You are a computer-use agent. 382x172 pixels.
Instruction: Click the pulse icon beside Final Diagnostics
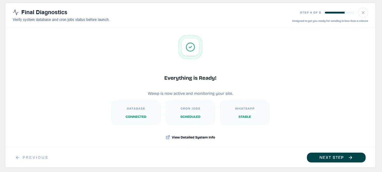pyautogui.click(x=16, y=12)
